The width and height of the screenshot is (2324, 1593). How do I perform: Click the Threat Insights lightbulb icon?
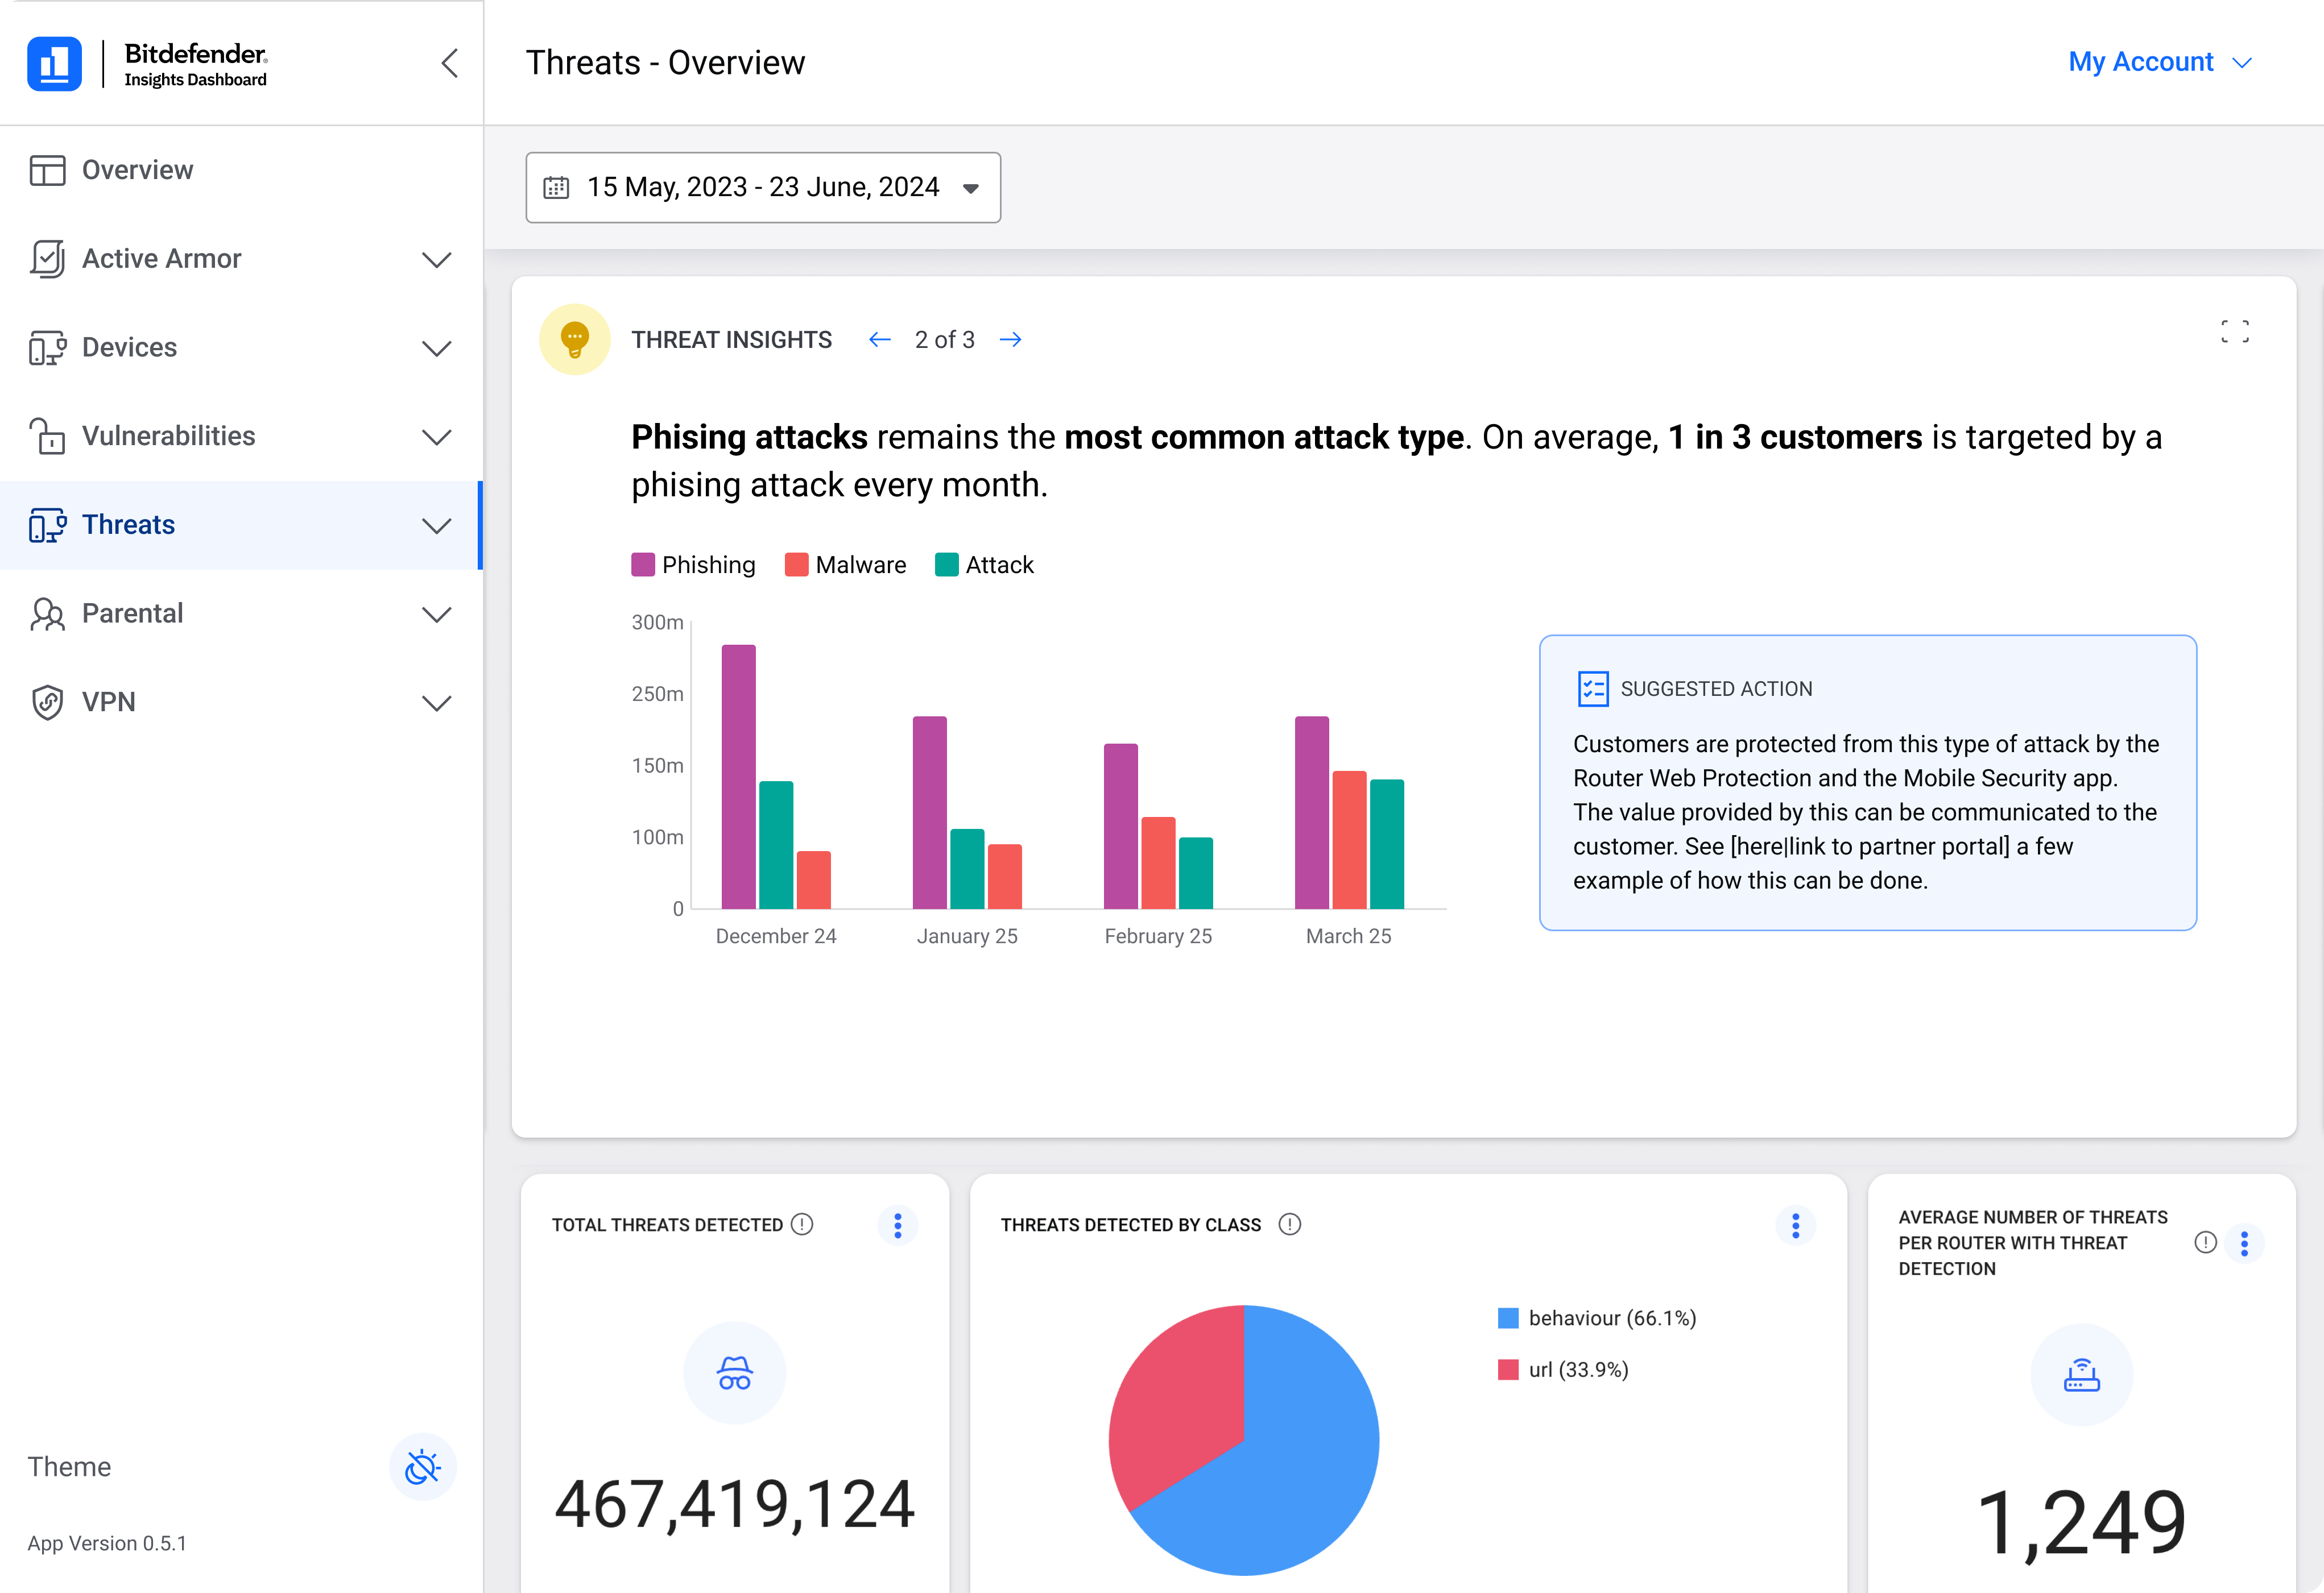tap(575, 340)
